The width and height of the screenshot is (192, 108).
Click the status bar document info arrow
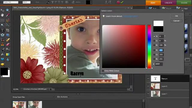[x=51, y=89]
